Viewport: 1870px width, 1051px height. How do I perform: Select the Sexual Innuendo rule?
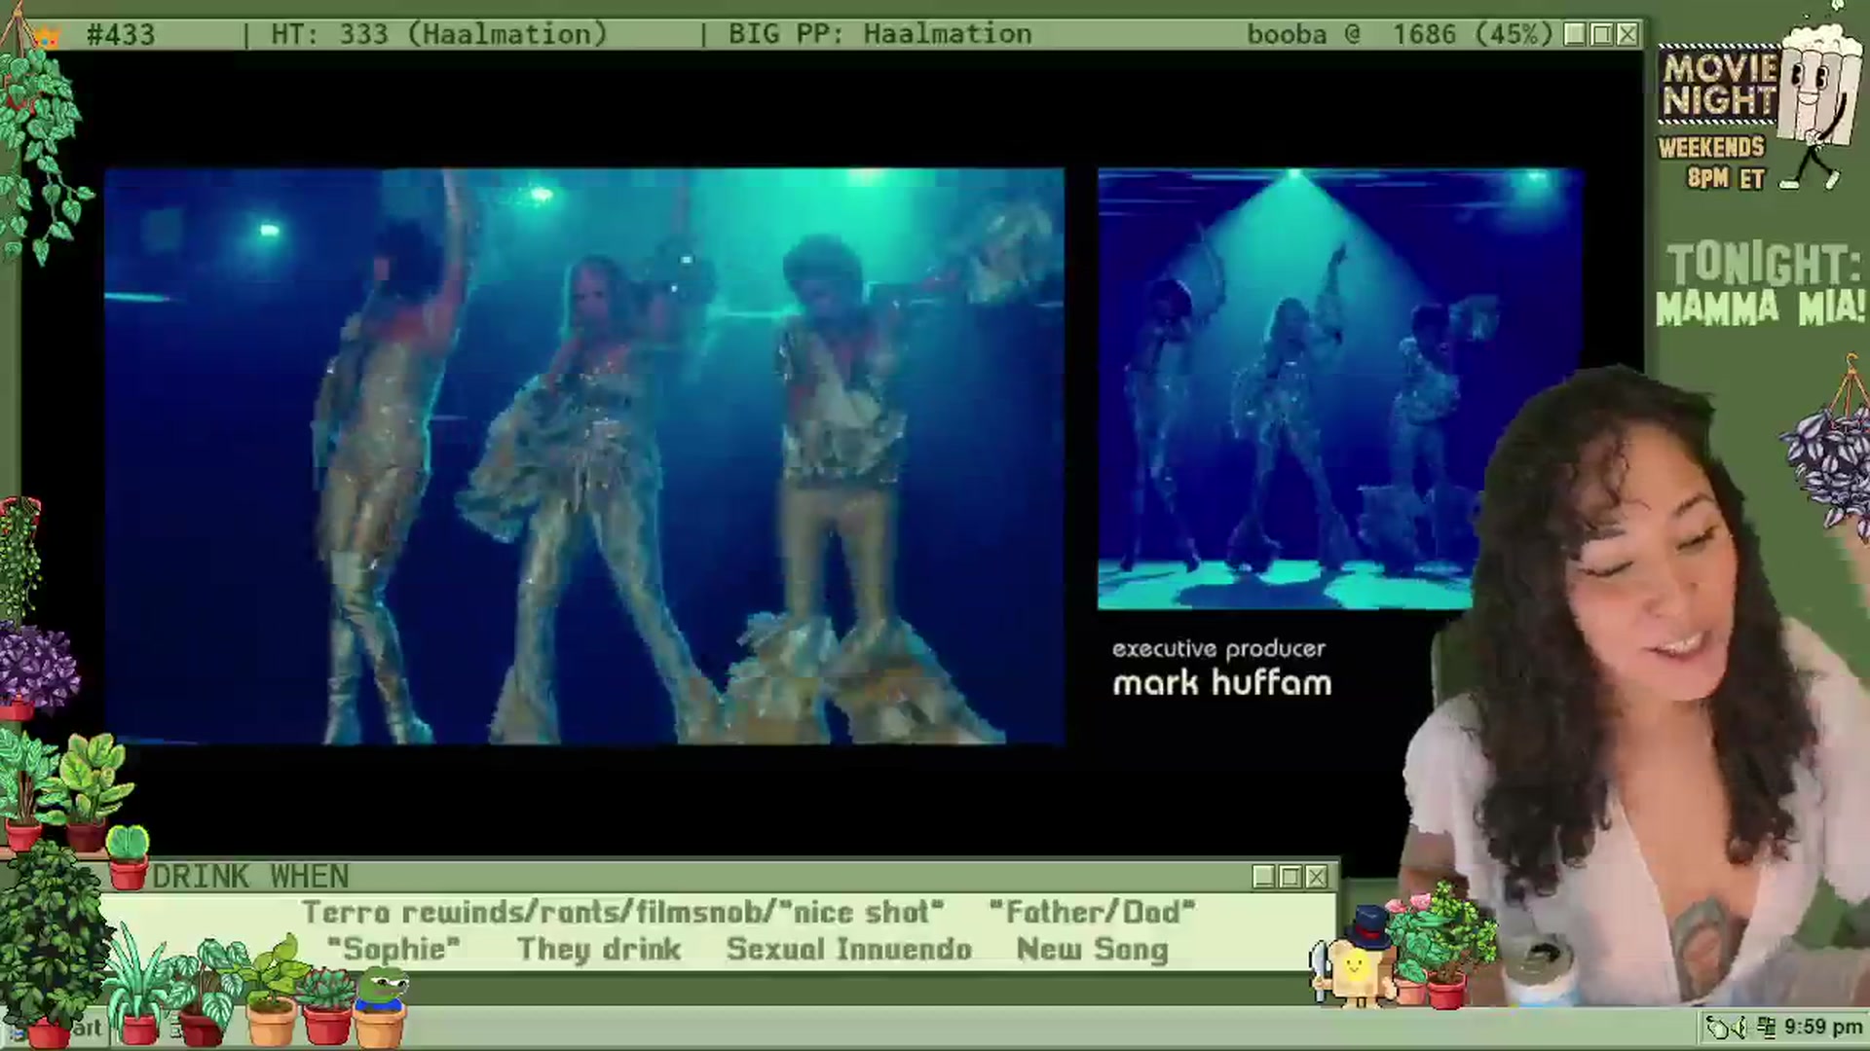(x=849, y=949)
